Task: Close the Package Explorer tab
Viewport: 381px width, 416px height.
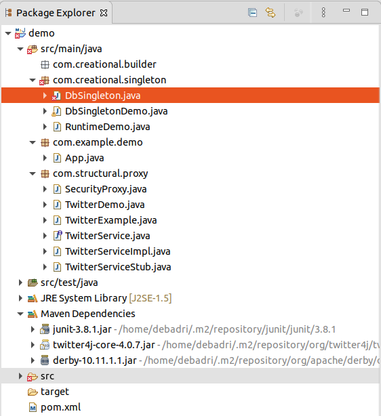Action: [x=104, y=13]
